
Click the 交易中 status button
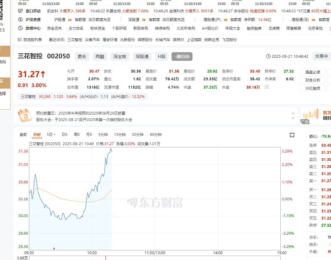(321, 56)
